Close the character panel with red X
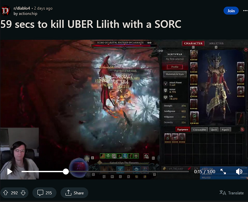The width and height of the screenshot is (248, 202). tap(246, 50)
